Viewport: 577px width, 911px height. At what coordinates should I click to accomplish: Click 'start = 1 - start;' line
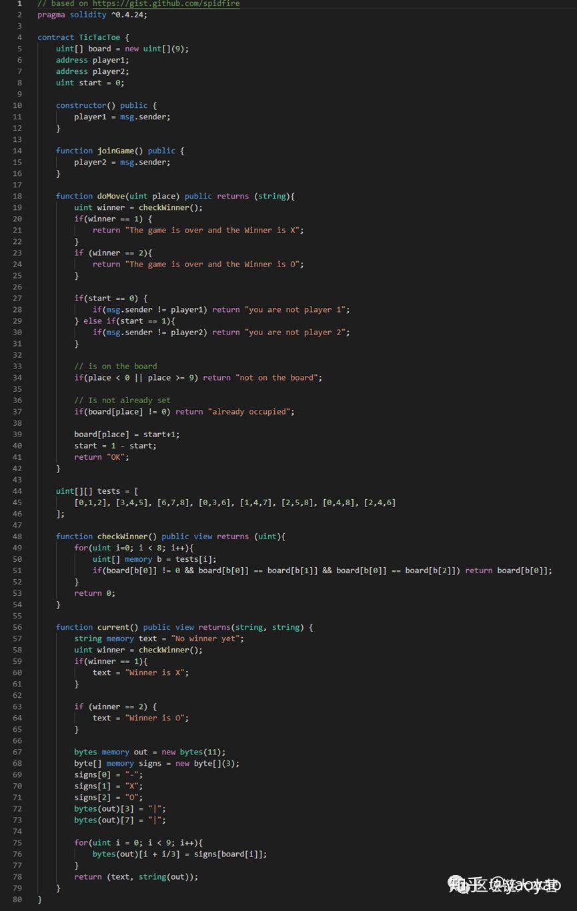click(115, 445)
